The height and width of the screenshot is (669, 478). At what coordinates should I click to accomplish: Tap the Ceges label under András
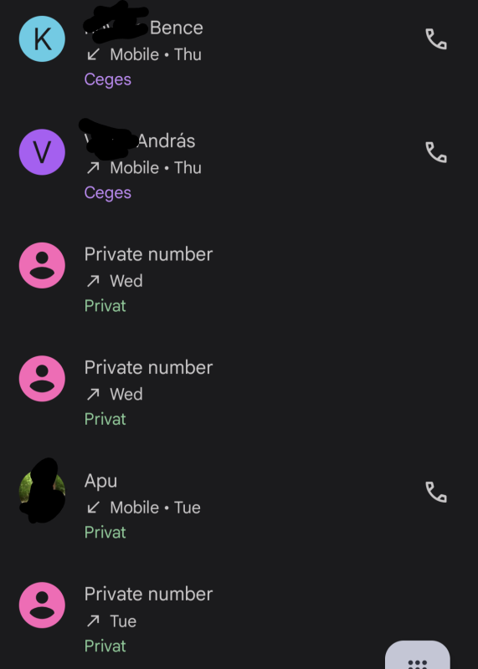108,193
